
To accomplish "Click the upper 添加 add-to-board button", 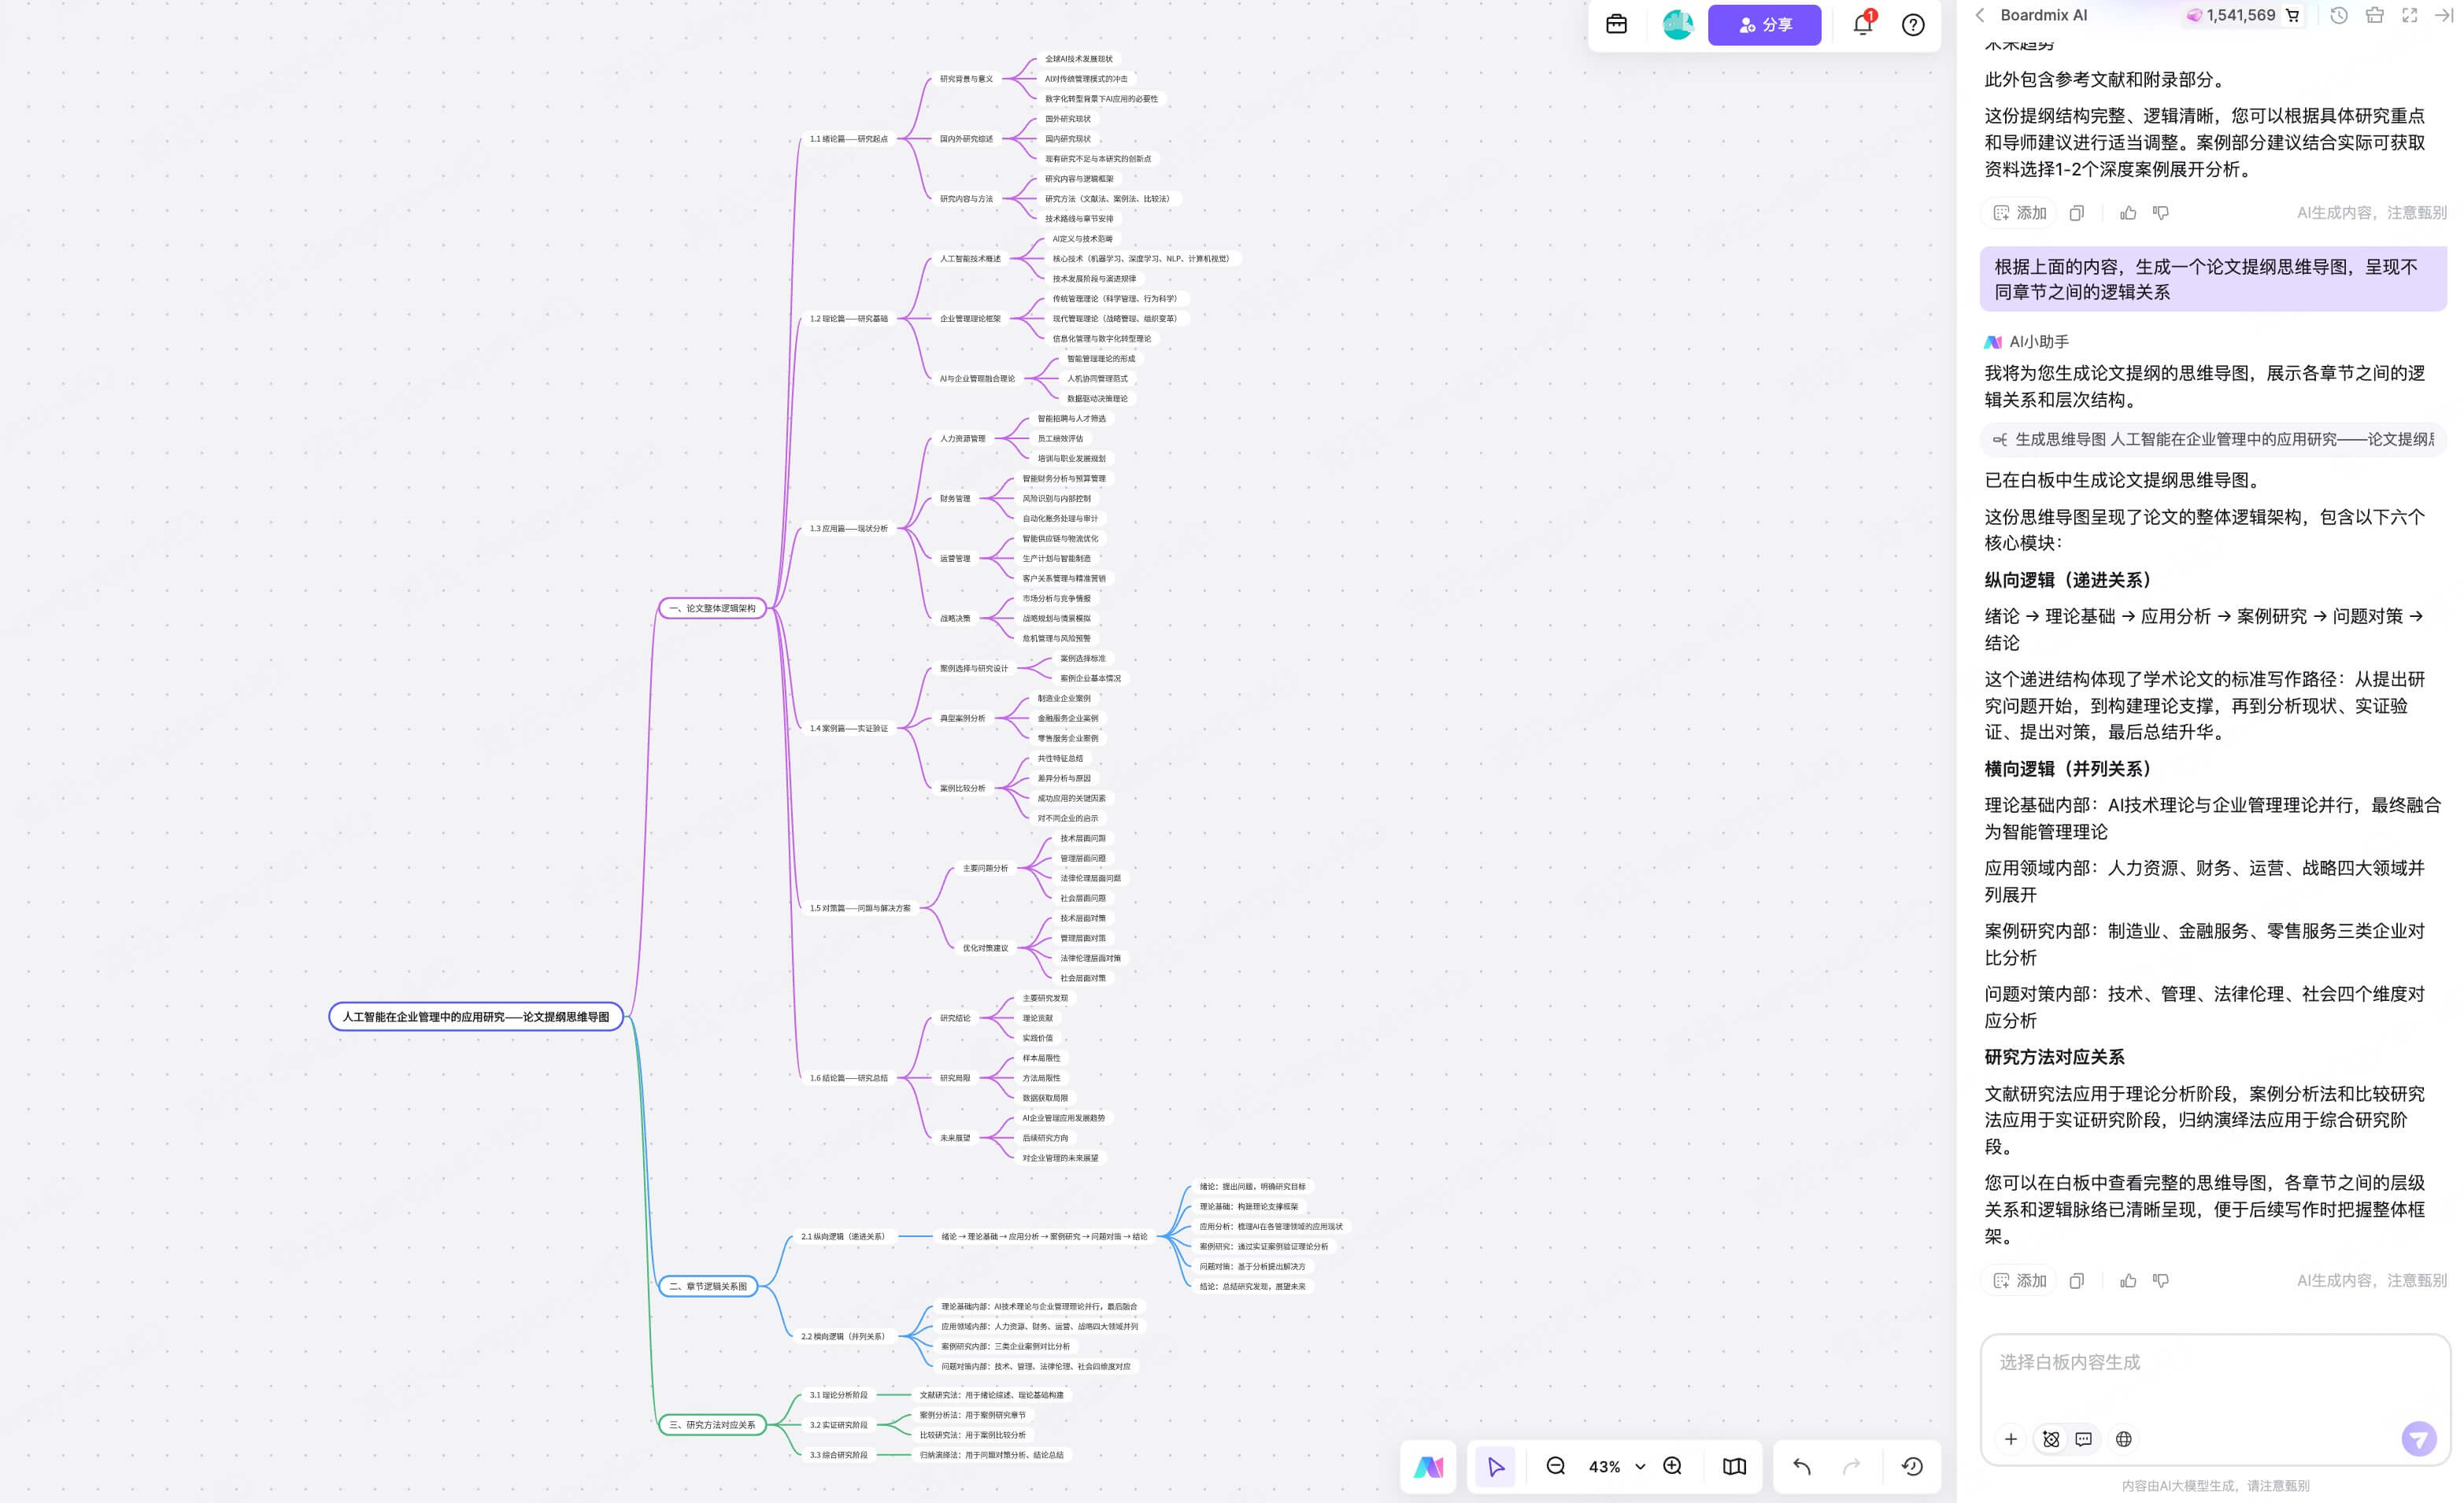I will [2019, 212].
